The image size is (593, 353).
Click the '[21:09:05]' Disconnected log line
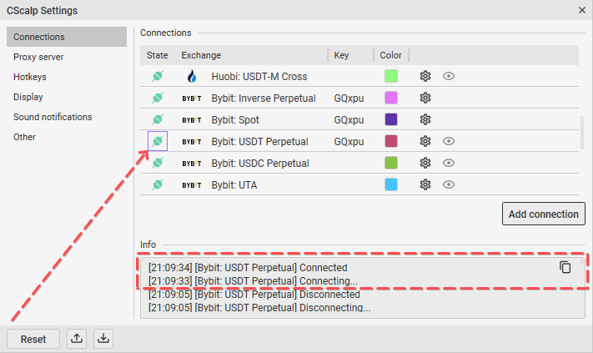254,294
